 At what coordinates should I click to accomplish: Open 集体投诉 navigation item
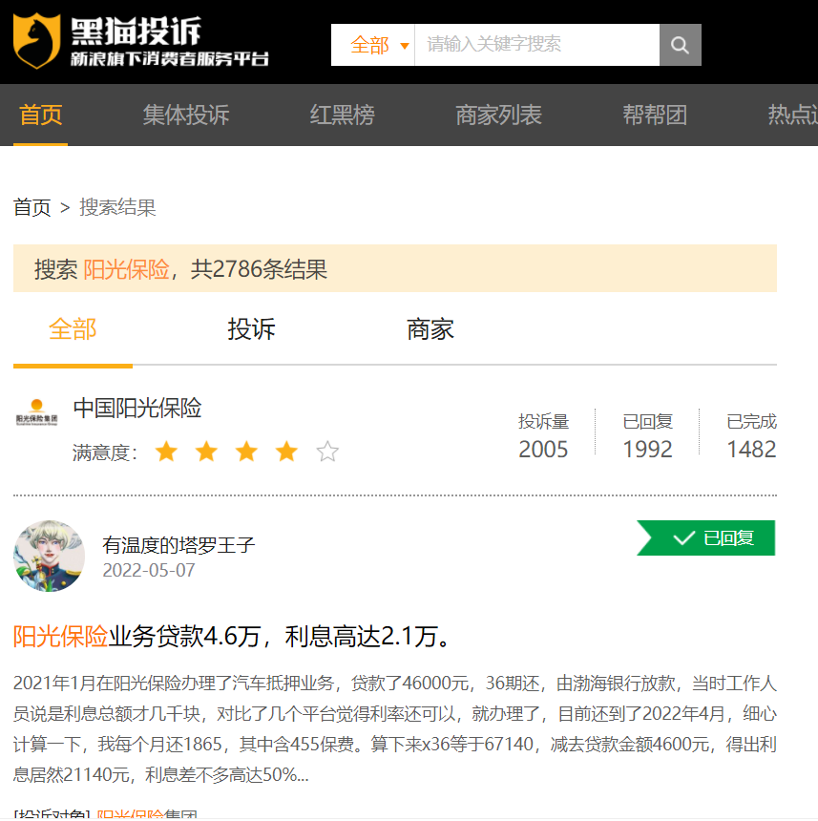coord(186,116)
